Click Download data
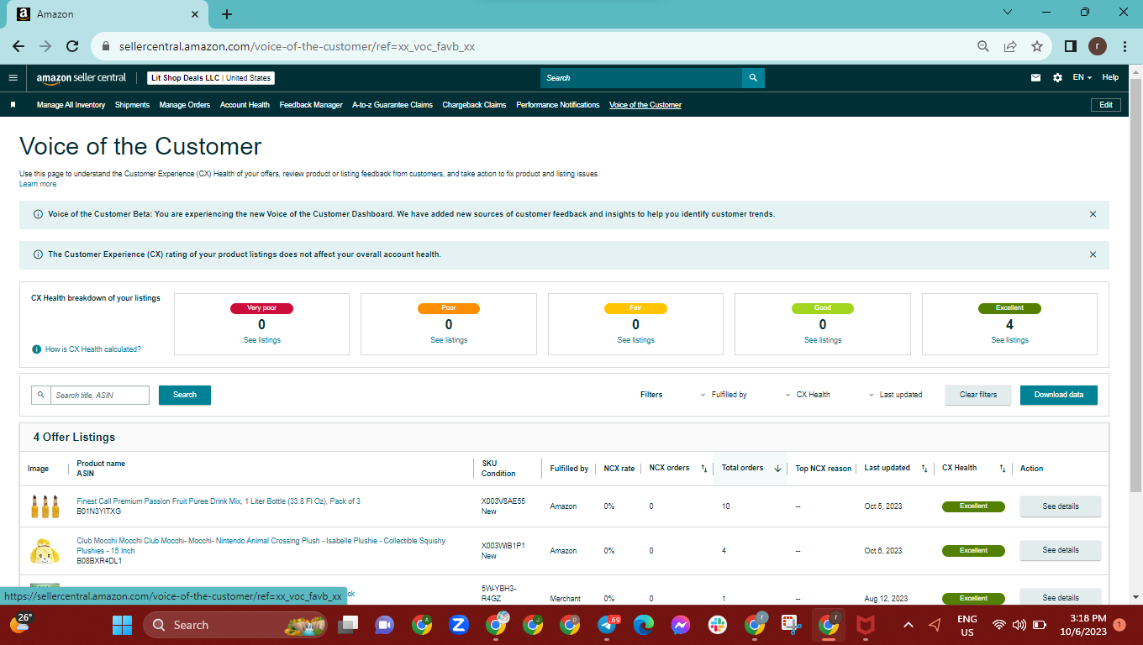Viewport: 1143px width, 645px height. pyautogui.click(x=1059, y=395)
